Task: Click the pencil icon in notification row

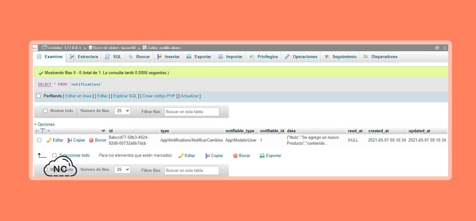Action: 49,140
